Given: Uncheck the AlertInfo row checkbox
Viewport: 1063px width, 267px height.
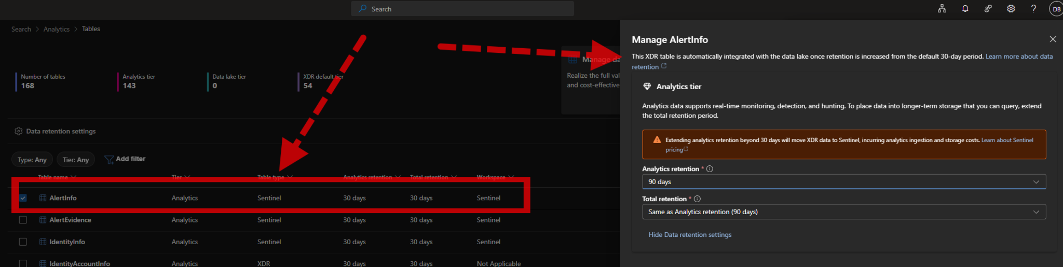Looking at the screenshot, I should 23,198.
